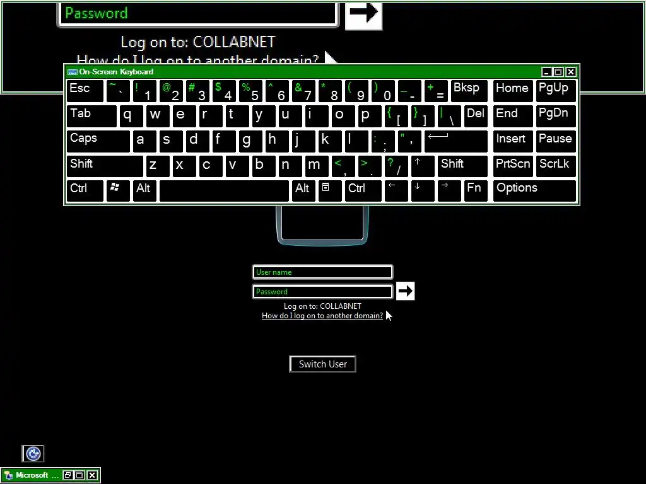Click the 0 / closing parenthesis key
Image resolution: width=646 pixels, height=484 pixels.
383,91
